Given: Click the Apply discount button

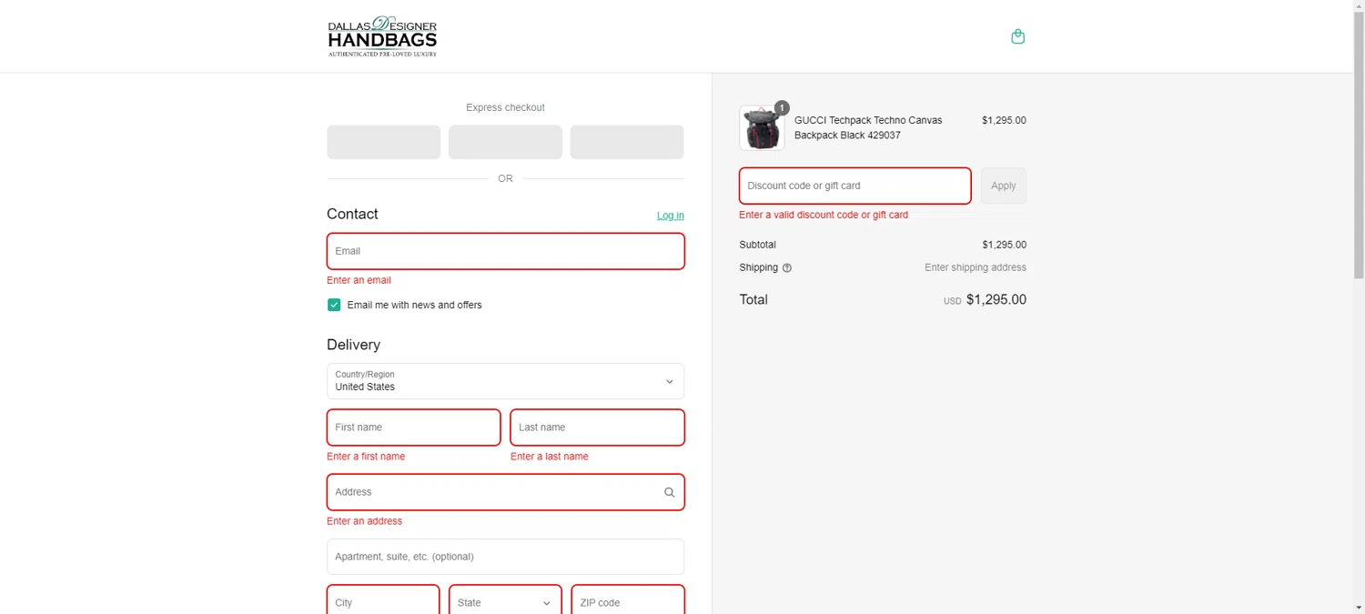Looking at the screenshot, I should (1003, 186).
